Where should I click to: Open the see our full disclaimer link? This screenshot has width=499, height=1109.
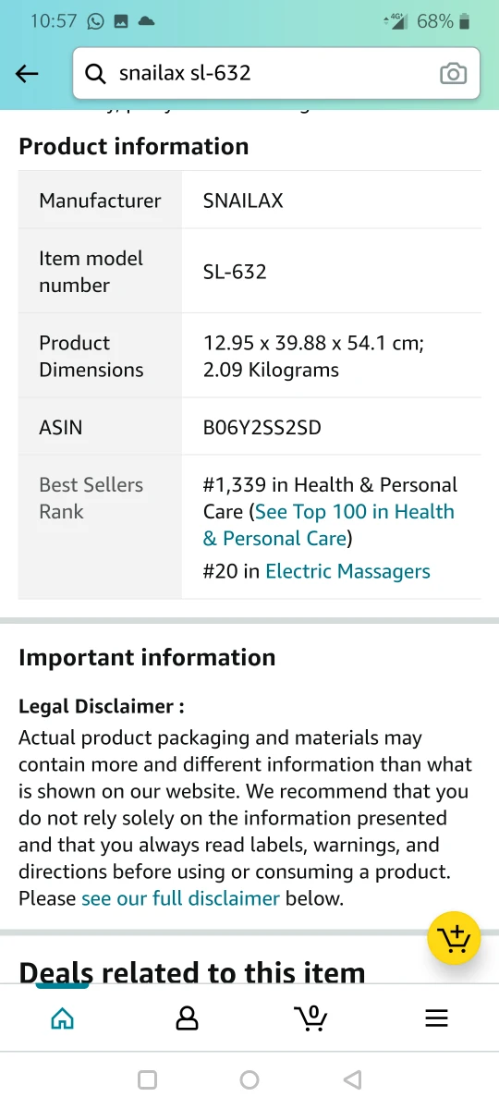[180, 897]
